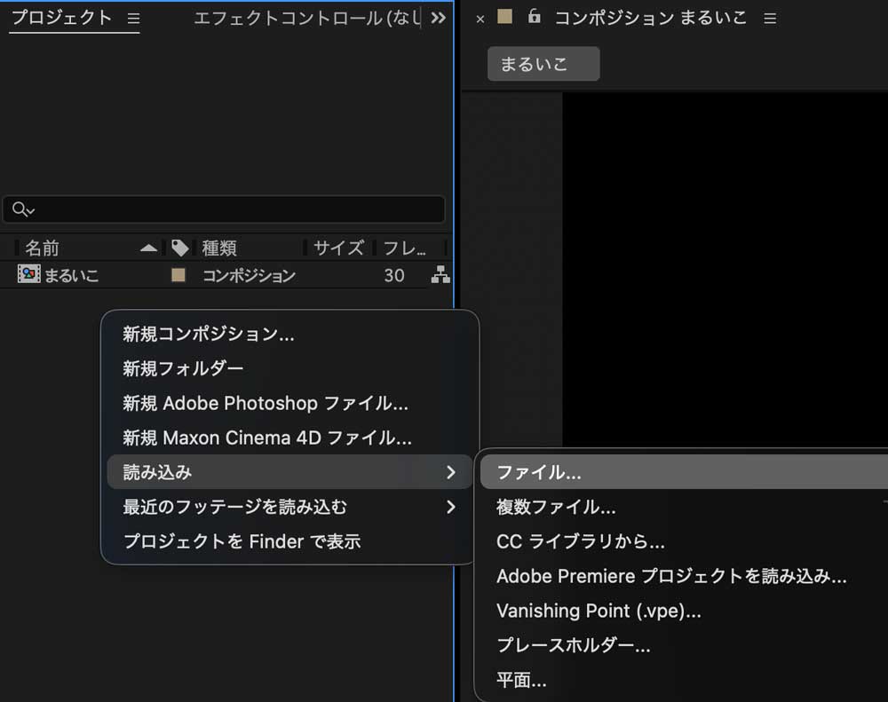Click inside the Project panel search field
This screenshot has width=888, height=702.
point(222,209)
